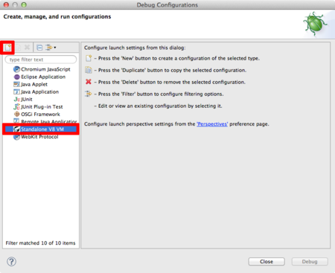Click the Close button
The height and width of the screenshot is (273, 335).
(x=267, y=262)
